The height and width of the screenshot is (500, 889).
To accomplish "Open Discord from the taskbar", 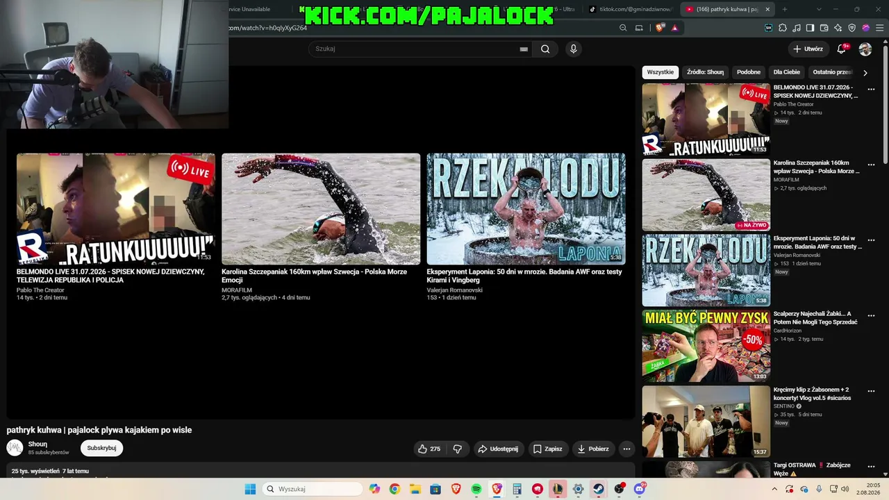I will (x=640, y=489).
